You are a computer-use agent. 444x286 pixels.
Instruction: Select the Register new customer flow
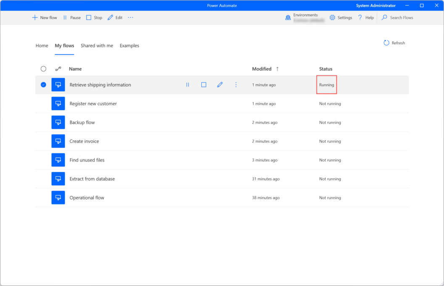[93, 103]
